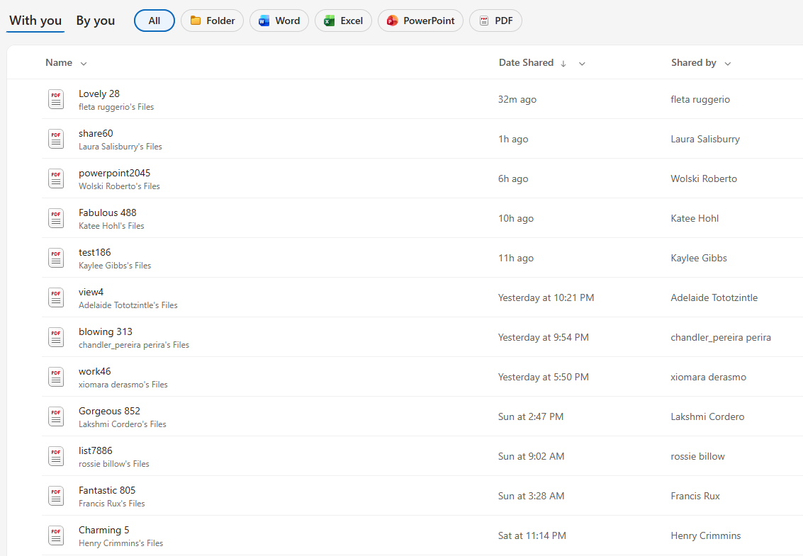Open the file powerpoint2045
The height and width of the screenshot is (556, 803).
114,173
